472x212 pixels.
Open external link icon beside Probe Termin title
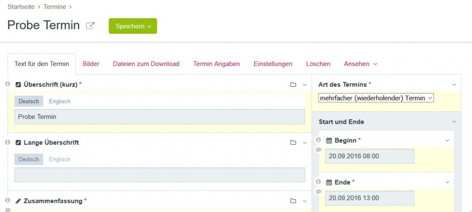[x=90, y=25]
